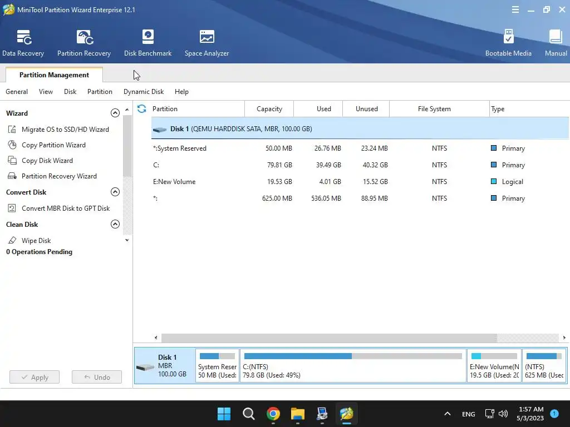Click the Undo button
570x427 pixels.
click(x=97, y=378)
